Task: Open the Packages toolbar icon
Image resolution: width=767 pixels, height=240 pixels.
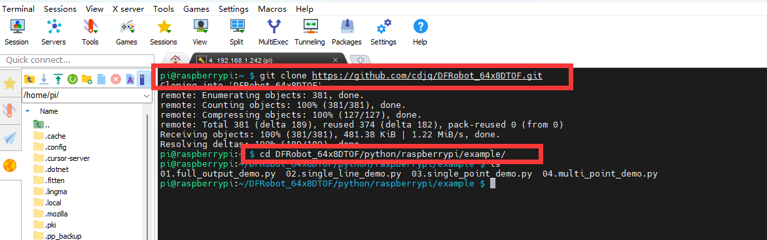Action: click(347, 32)
